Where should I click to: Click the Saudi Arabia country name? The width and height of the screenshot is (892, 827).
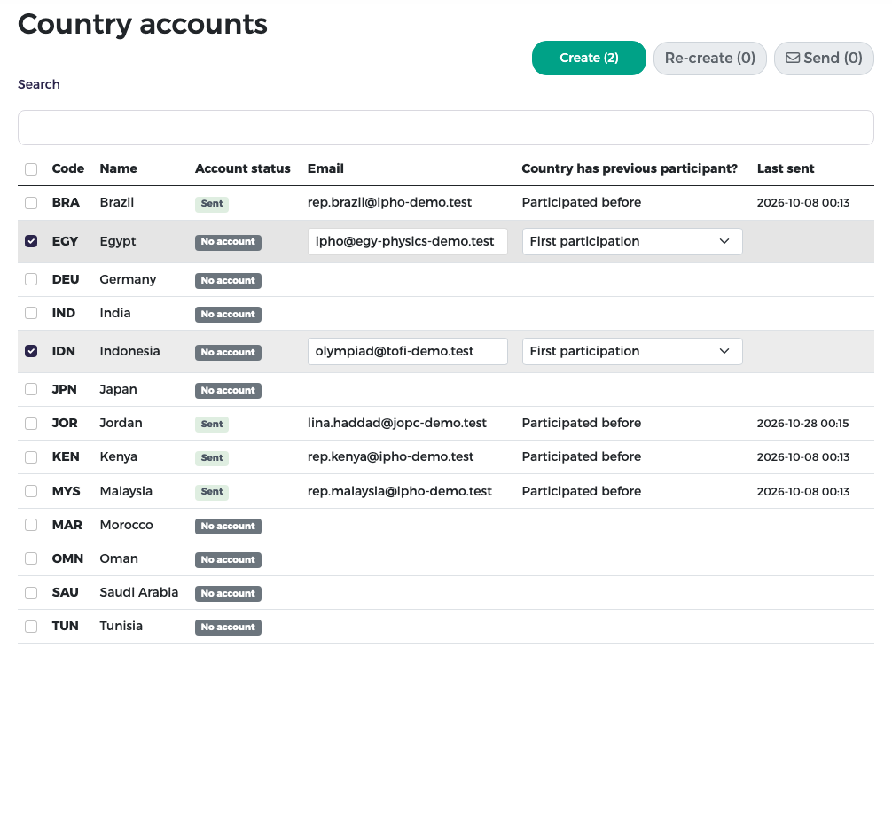coord(139,592)
